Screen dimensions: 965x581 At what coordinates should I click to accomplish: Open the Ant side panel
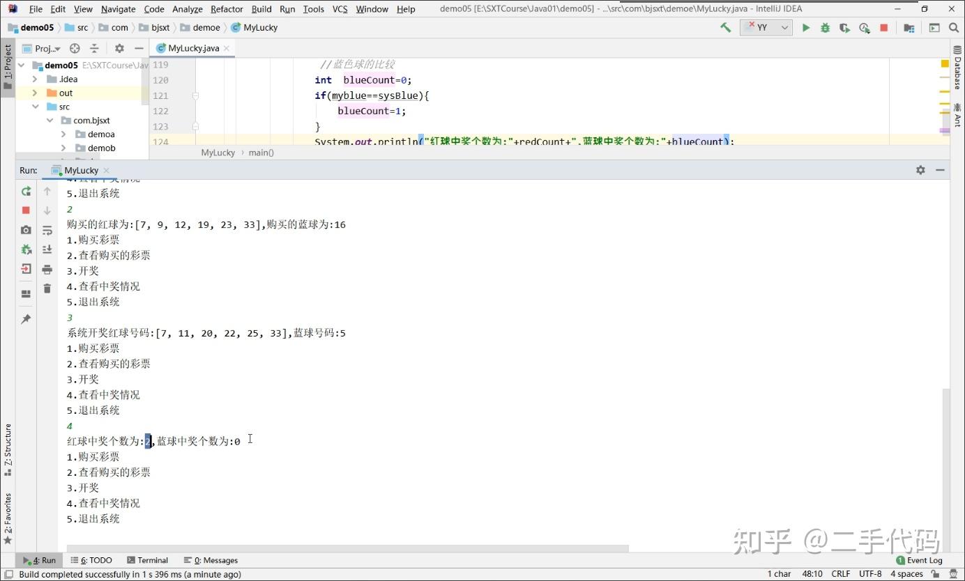tap(957, 114)
